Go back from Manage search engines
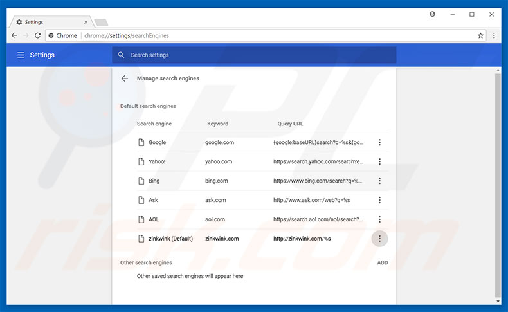This screenshot has height=312, width=508. click(x=125, y=78)
